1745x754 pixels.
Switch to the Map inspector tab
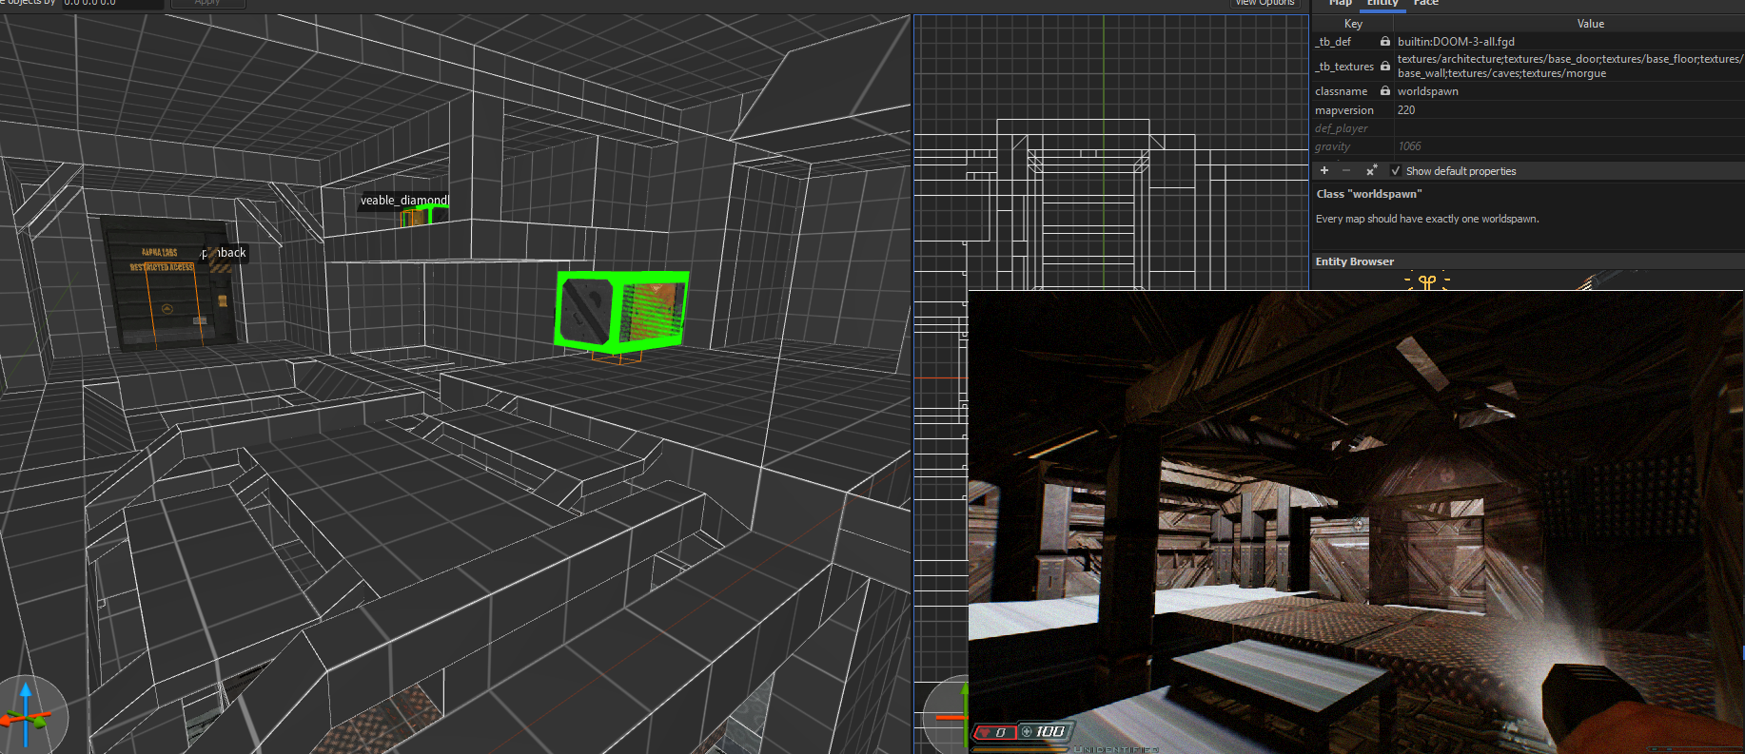[1340, 4]
